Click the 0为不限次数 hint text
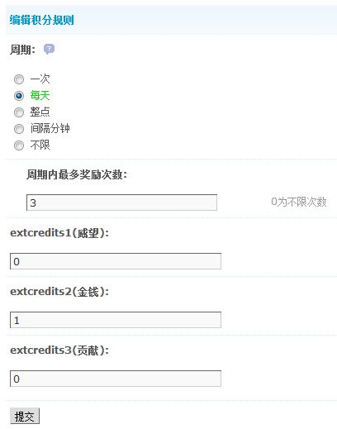 point(299,202)
